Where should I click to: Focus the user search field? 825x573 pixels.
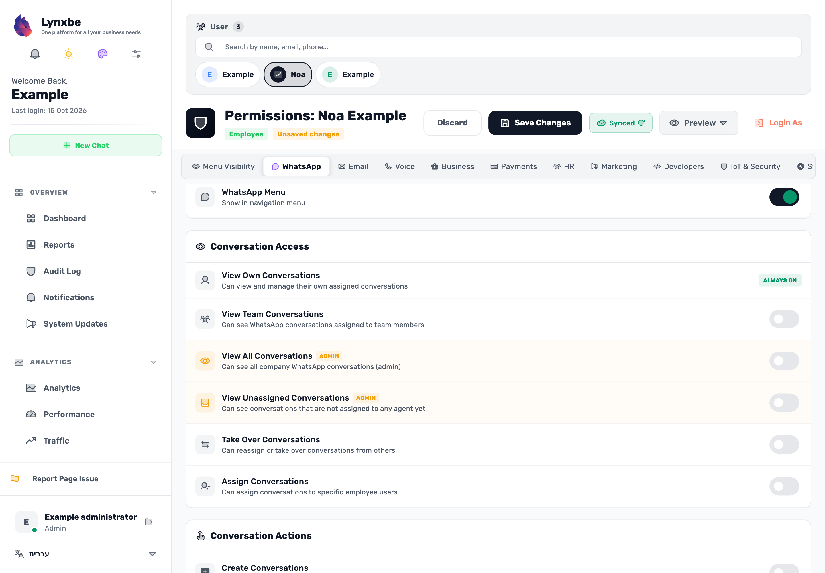pyautogui.click(x=498, y=47)
